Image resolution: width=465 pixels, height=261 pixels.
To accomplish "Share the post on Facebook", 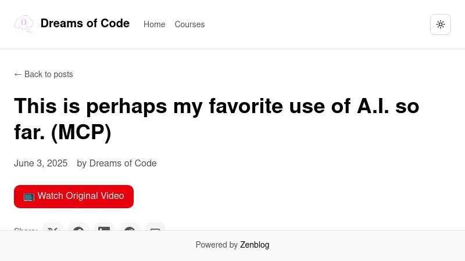I will 78,227.
